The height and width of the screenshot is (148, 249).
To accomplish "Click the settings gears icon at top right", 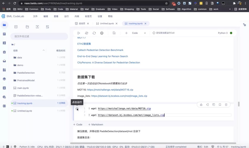I will point(245,25).
